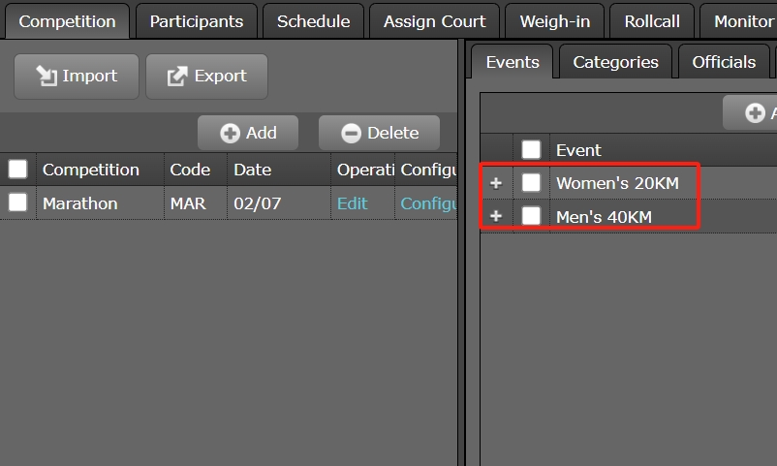The image size is (777, 466).
Task: Tick the Women's 20KM checkbox
Action: pos(531,183)
